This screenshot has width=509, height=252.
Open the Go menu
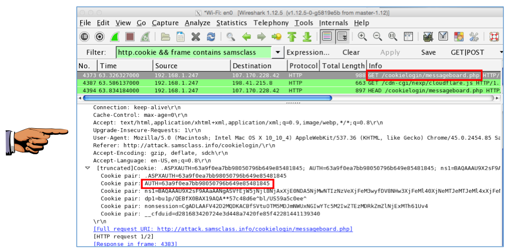point(141,23)
